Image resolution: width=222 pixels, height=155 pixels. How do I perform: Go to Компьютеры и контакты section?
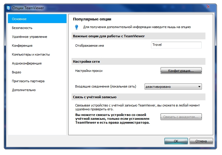[x=37, y=54]
